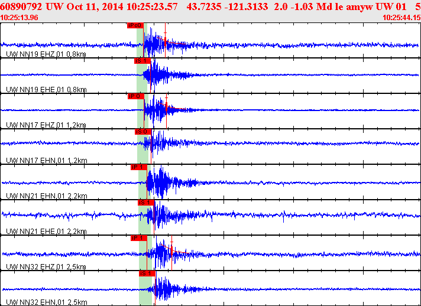Select the iP 0 pick flag on NN17 EHZ
This screenshot has width=421, height=306.
click(x=136, y=96)
